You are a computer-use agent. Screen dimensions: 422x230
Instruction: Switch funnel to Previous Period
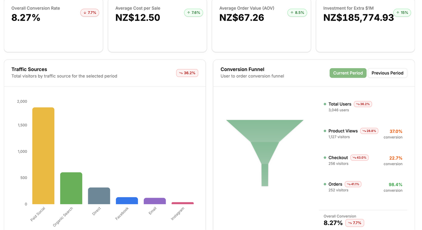pos(387,73)
